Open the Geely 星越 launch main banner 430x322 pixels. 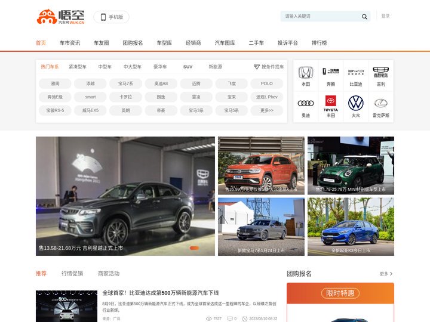click(125, 196)
